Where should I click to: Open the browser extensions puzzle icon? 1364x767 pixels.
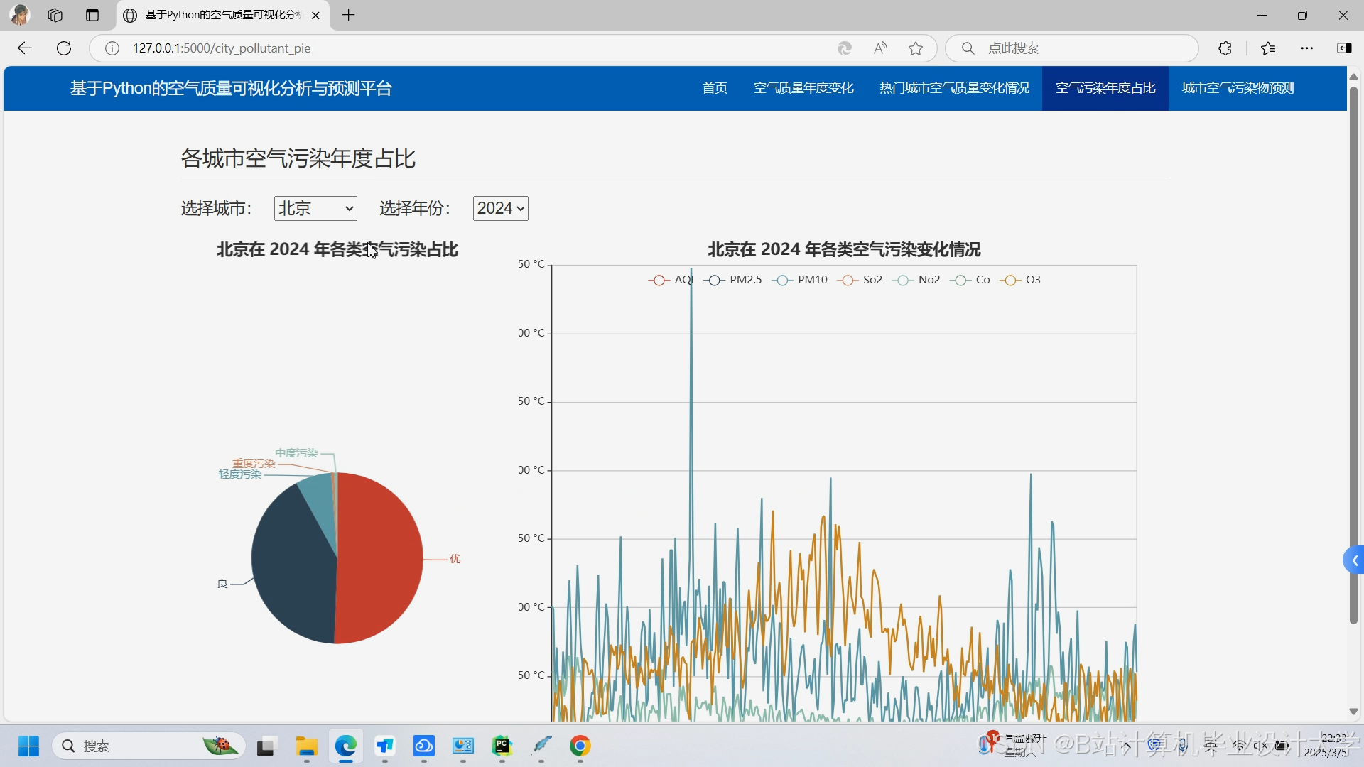click(1225, 48)
